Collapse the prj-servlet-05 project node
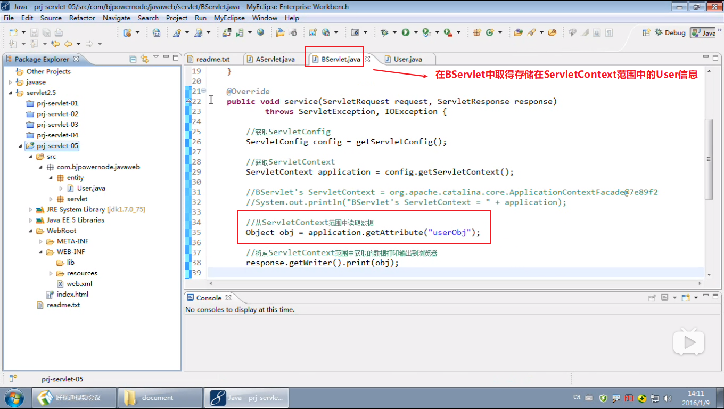 21,146
